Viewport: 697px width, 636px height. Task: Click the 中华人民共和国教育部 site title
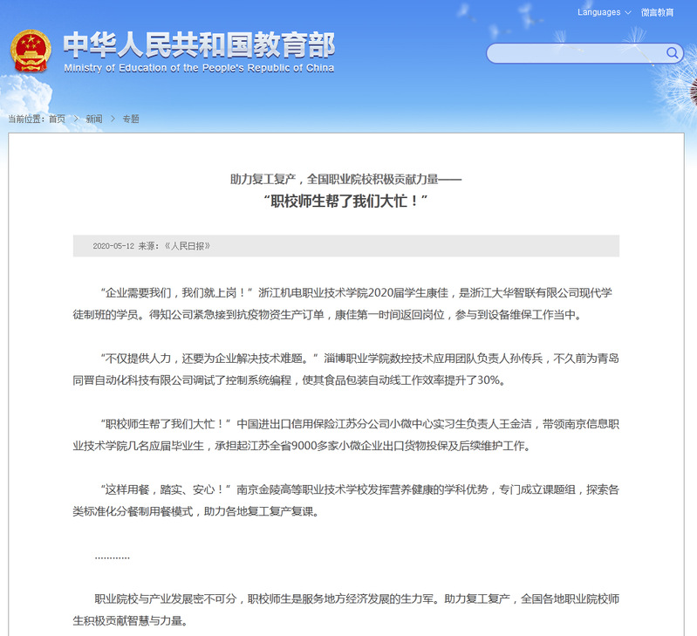pos(199,44)
